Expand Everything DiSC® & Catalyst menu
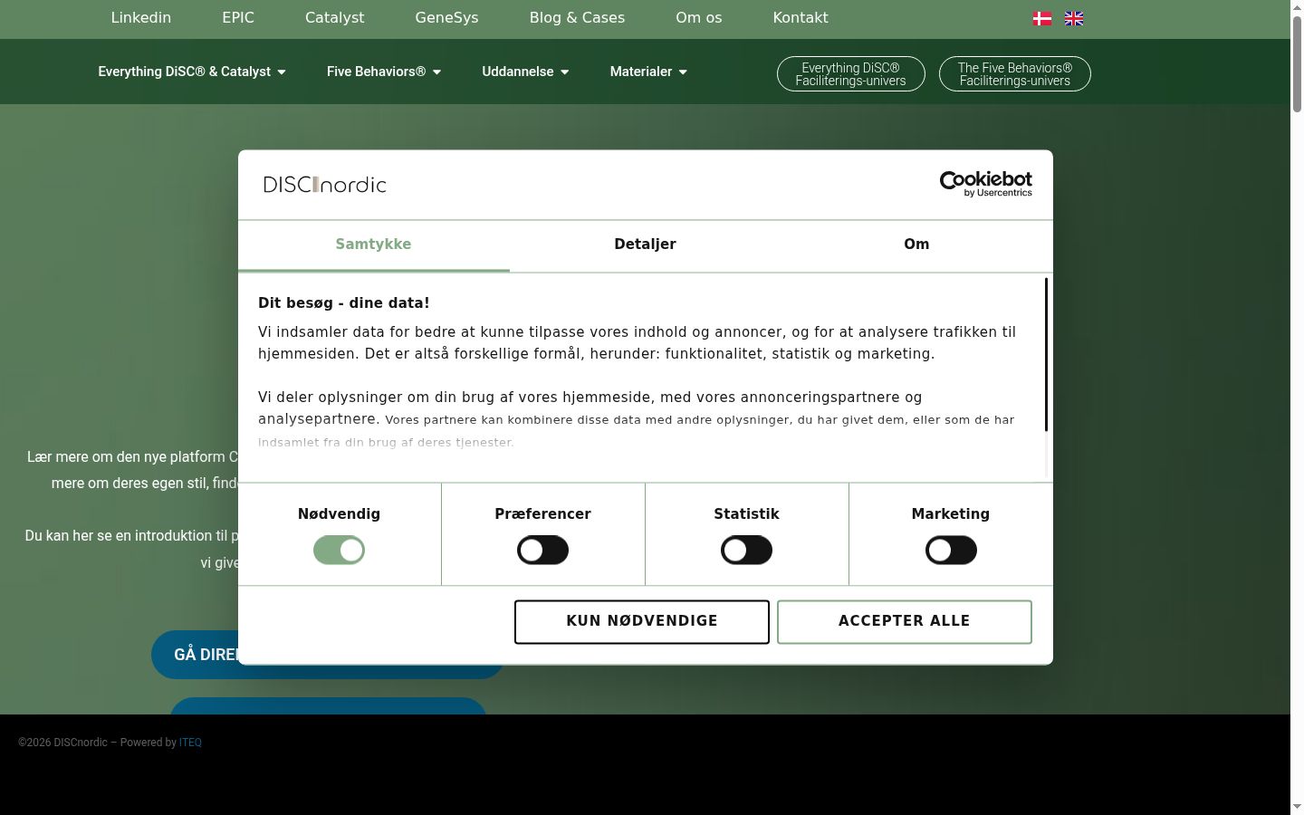The height and width of the screenshot is (815, 1304). click(192, 72)
